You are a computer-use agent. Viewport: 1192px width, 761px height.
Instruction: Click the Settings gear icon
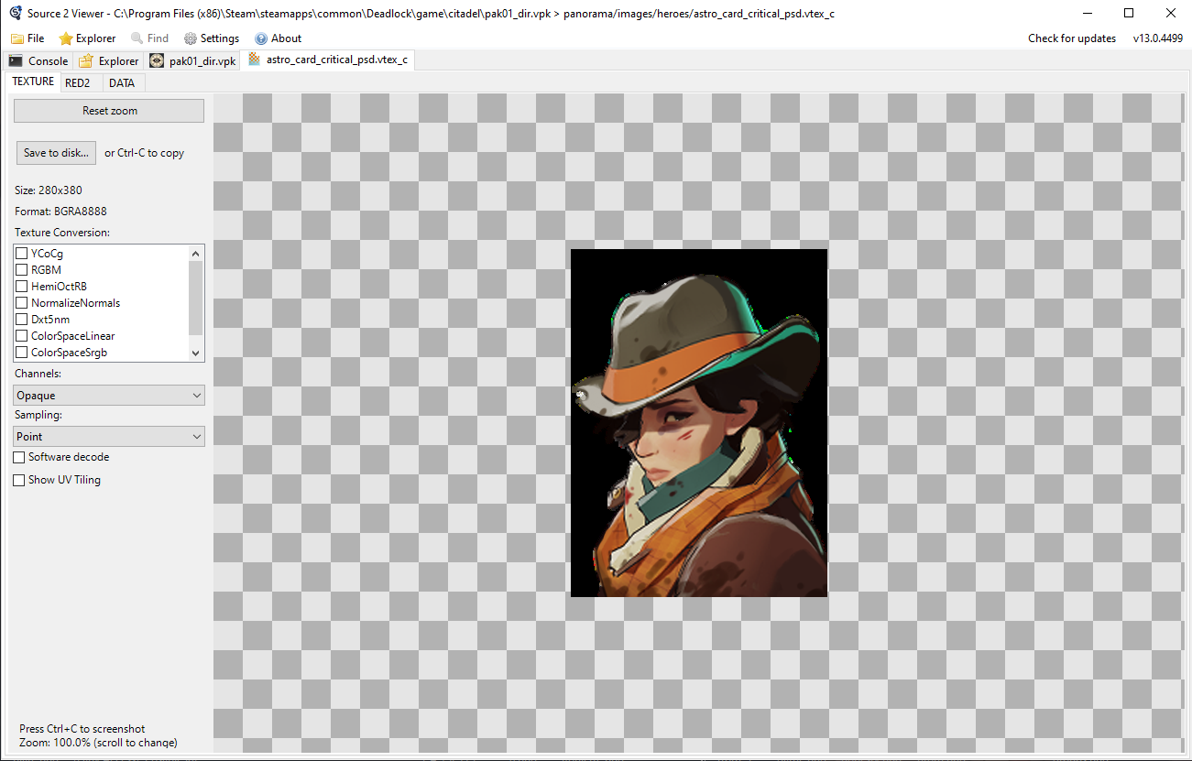tap(191, 38)
